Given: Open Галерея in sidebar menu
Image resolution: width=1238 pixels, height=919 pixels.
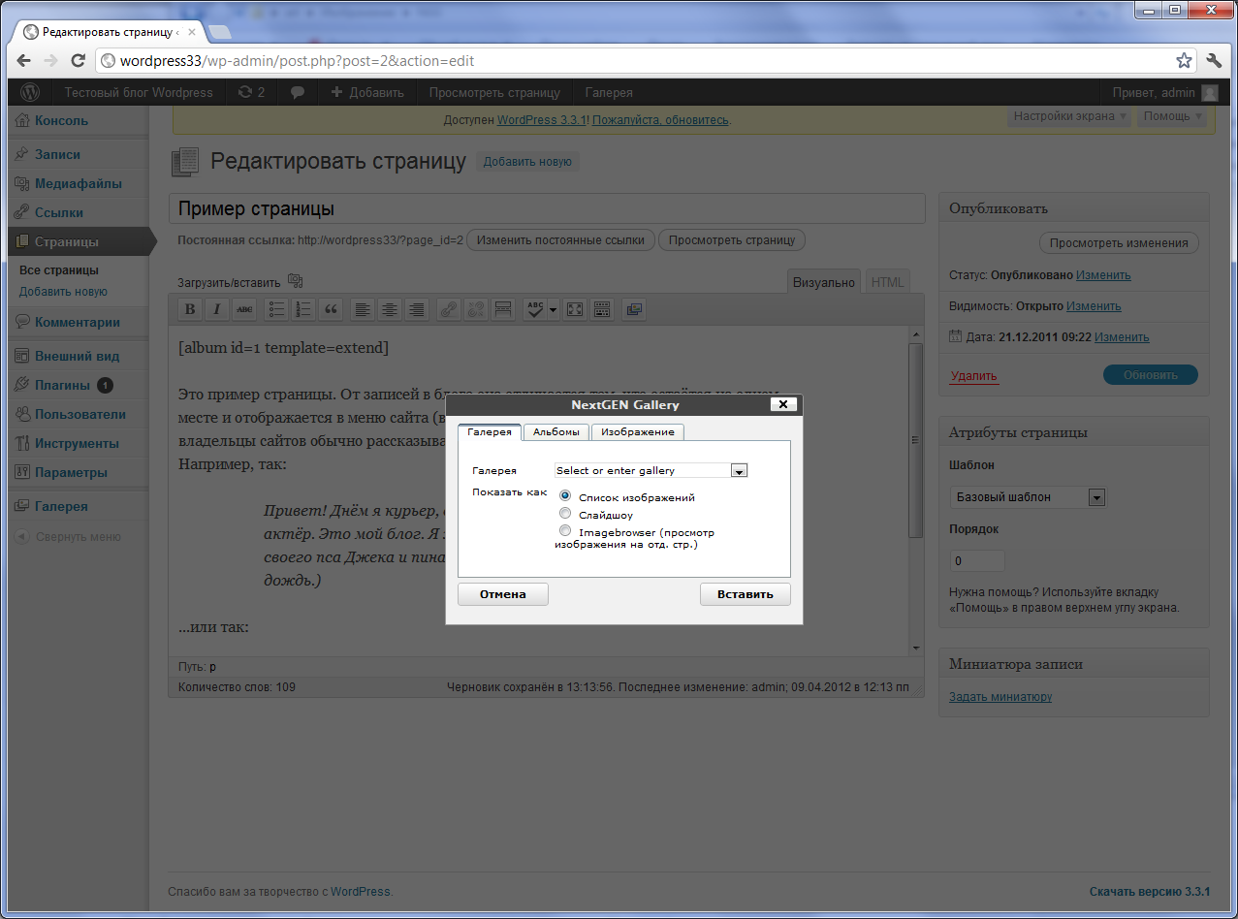Looking at the screenshot, I should click(x=61, y=506).
